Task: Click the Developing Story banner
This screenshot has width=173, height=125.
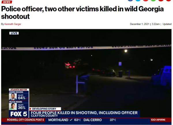Action: 45,109
